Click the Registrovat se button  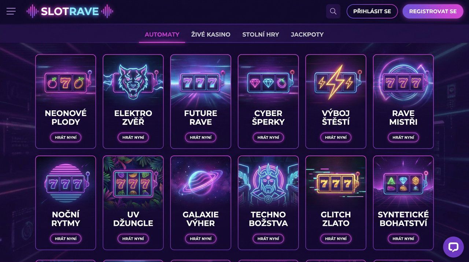433,11
